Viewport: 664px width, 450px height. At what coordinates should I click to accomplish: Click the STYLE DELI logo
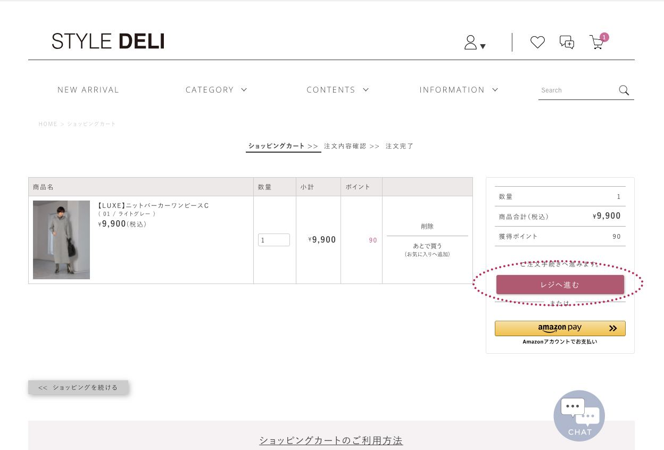point(108,41)
